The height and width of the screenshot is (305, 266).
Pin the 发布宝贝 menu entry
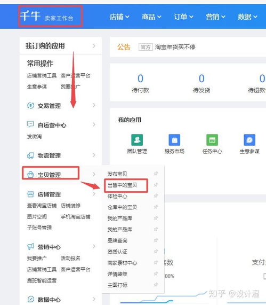coord(156,174)
